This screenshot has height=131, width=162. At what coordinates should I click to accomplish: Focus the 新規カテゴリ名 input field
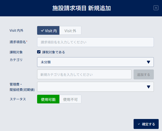click(84, 74)
